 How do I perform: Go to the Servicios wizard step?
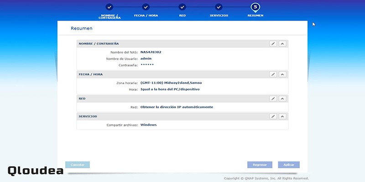(x=219, y=7)
